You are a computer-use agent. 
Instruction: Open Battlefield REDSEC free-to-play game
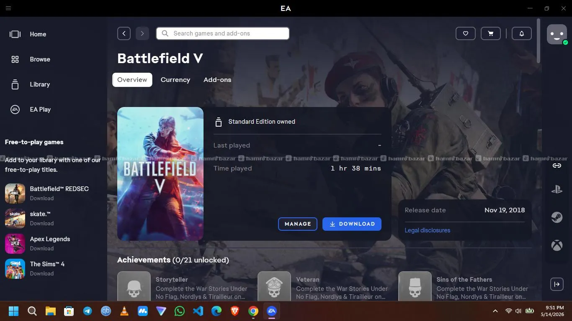click(x=54, y=193)
